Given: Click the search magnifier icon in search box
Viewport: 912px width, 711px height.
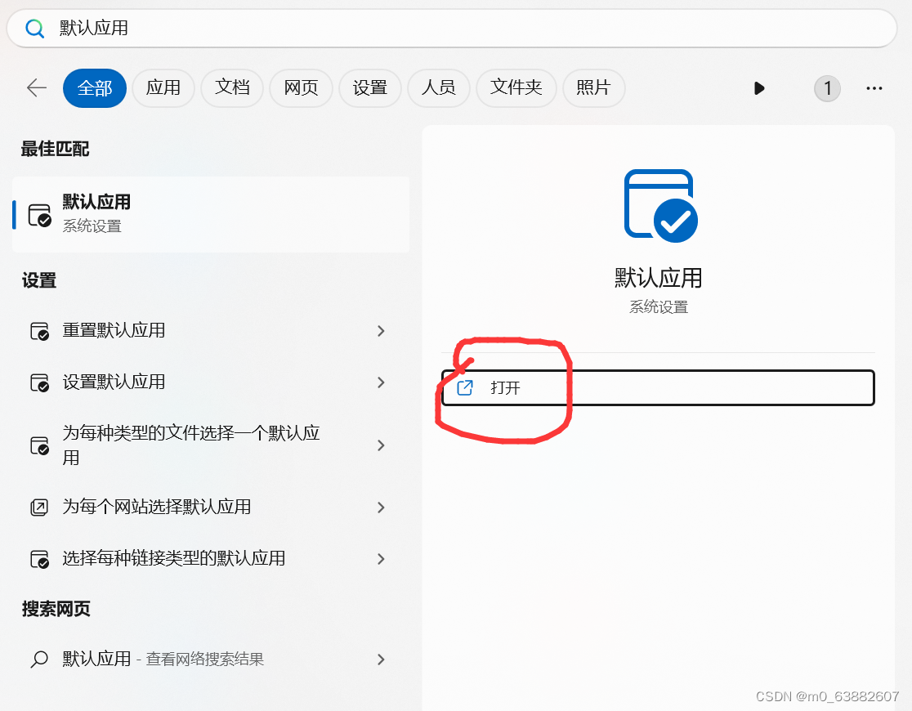Looking at the screenshot, I should click(x=35, y=28).
